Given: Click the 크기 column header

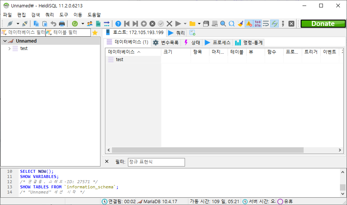Looking at the screenshot, I should point(176,52).
